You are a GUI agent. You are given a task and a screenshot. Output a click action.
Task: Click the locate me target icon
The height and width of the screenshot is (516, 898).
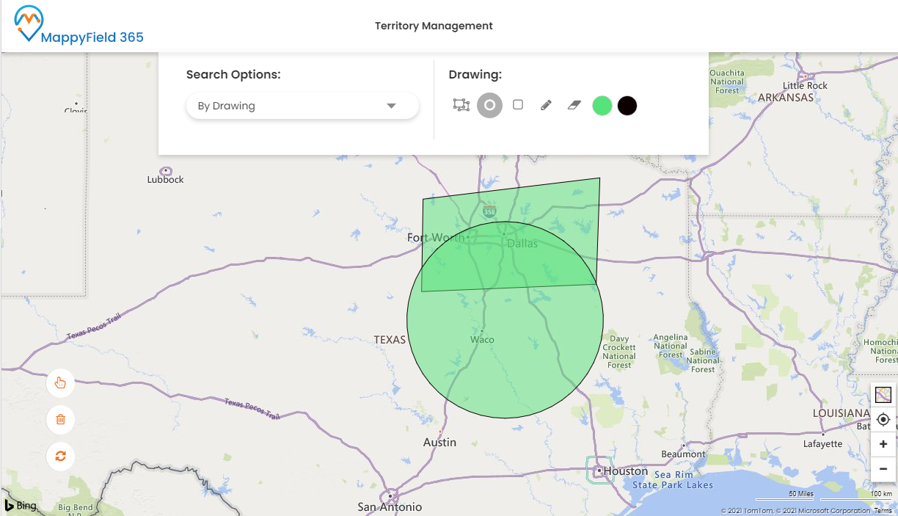pos(883,420)
